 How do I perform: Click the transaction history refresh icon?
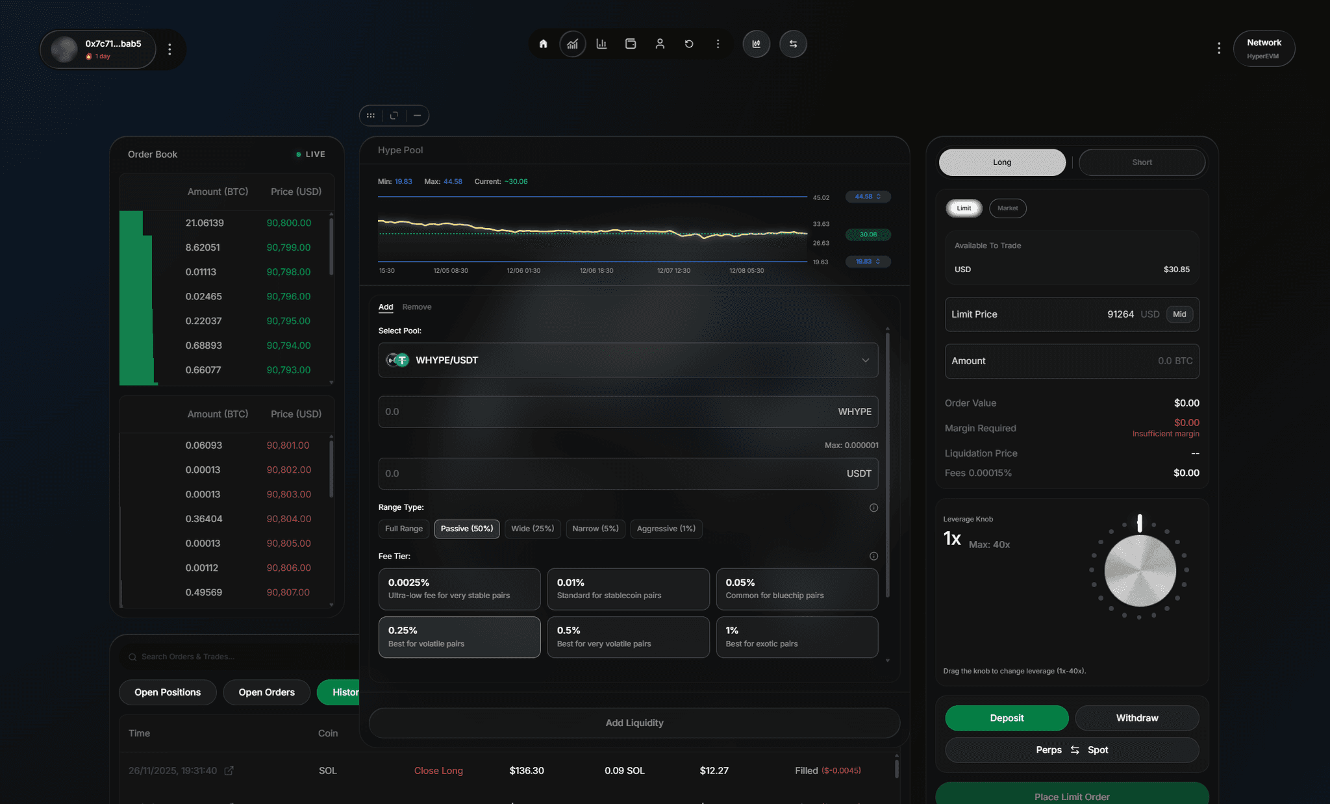pos(689,44)
